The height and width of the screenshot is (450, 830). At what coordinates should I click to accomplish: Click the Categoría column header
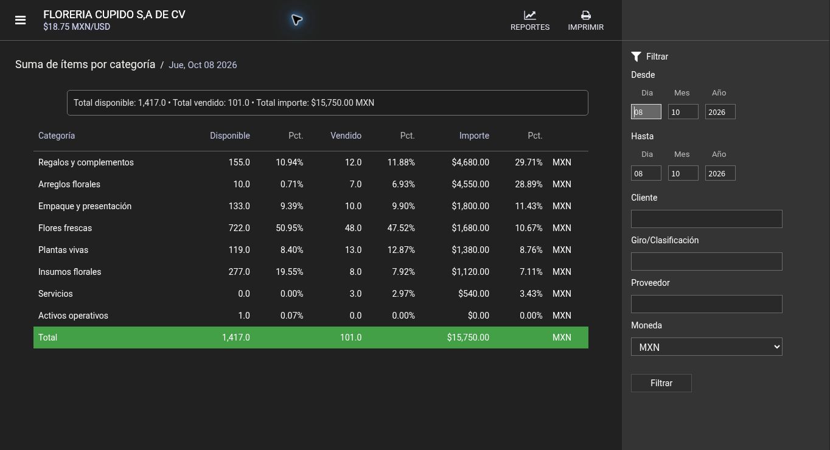point(57,136)
